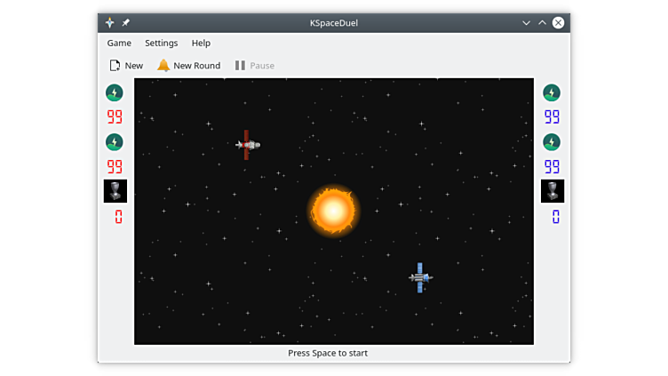The height and width of the screenshot is (376, 668).
Task: Click the glowing sun in center
Action: tap(334, 211)
